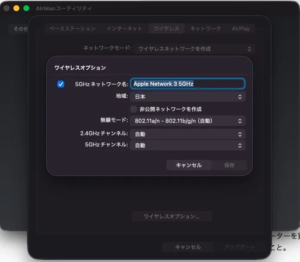Image resolution: width=300 pixels, height=262 pixels.
Task: Select the ワイヤレス tab
Action: tap(166, 28)
